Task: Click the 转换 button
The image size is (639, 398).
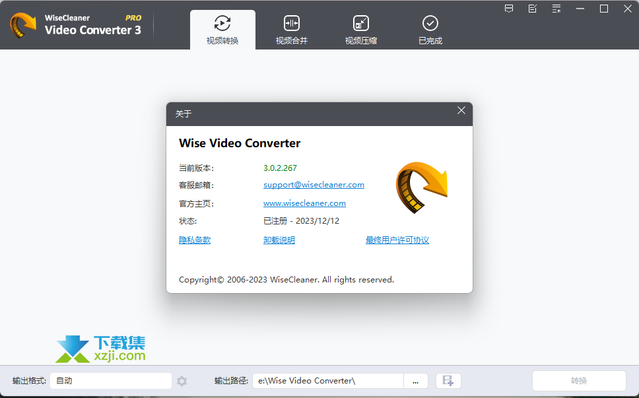Action: (x=579, y=381)
